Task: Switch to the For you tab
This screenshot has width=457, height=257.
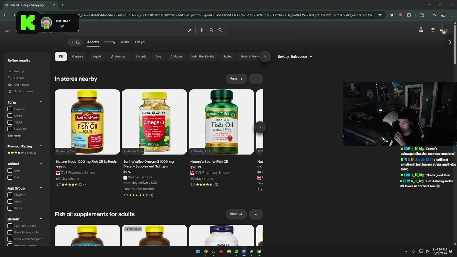Action: point(141,42)
